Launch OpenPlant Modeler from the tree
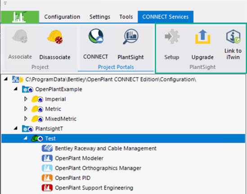 (72, 158)
